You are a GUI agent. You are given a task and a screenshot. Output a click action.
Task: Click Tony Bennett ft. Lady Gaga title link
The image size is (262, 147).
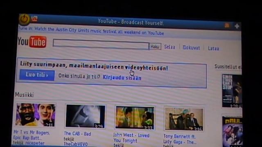coord(180,139)
